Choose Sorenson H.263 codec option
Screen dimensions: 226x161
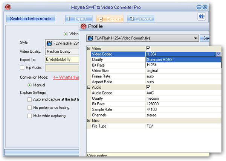[x=183, y=59]
